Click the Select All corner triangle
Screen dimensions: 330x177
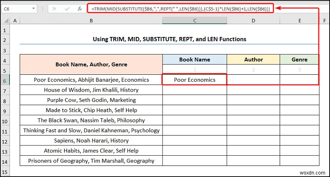point(6,21)
